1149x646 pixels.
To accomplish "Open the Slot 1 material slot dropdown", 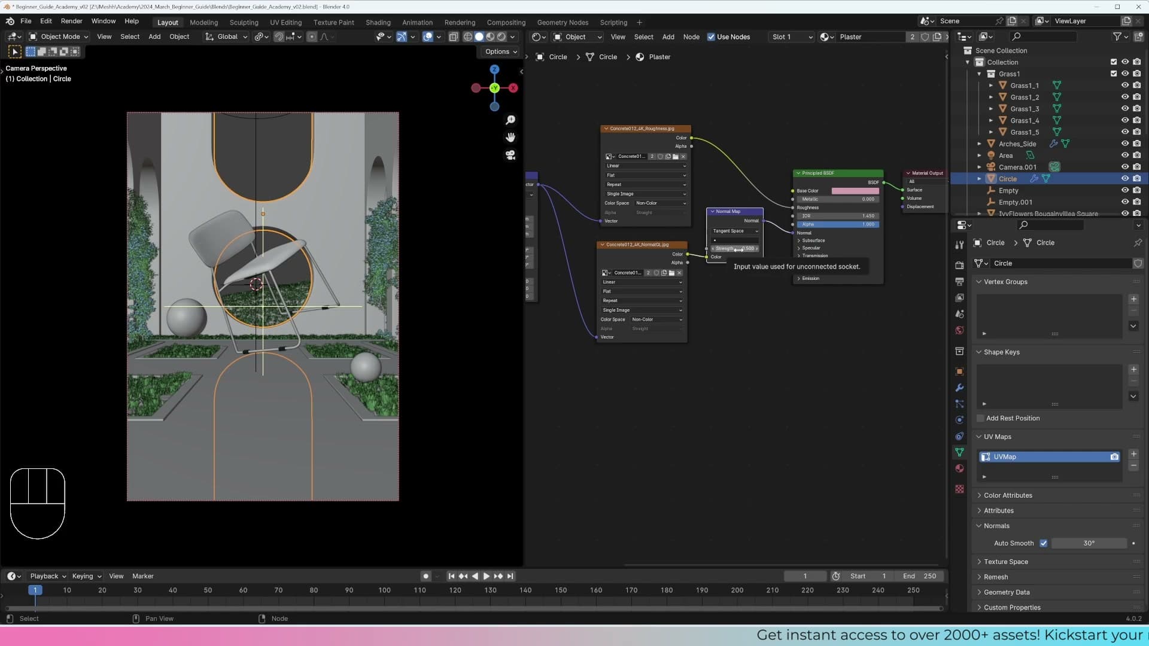I will 791,37.
